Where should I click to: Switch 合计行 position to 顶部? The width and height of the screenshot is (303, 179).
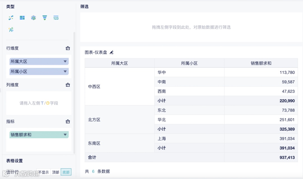[55, 172]
